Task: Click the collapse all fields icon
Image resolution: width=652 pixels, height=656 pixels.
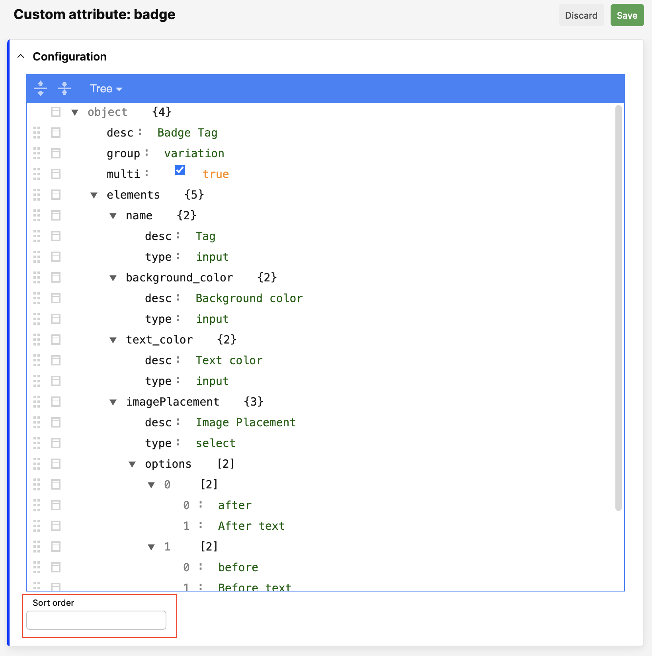Action: 64,88
